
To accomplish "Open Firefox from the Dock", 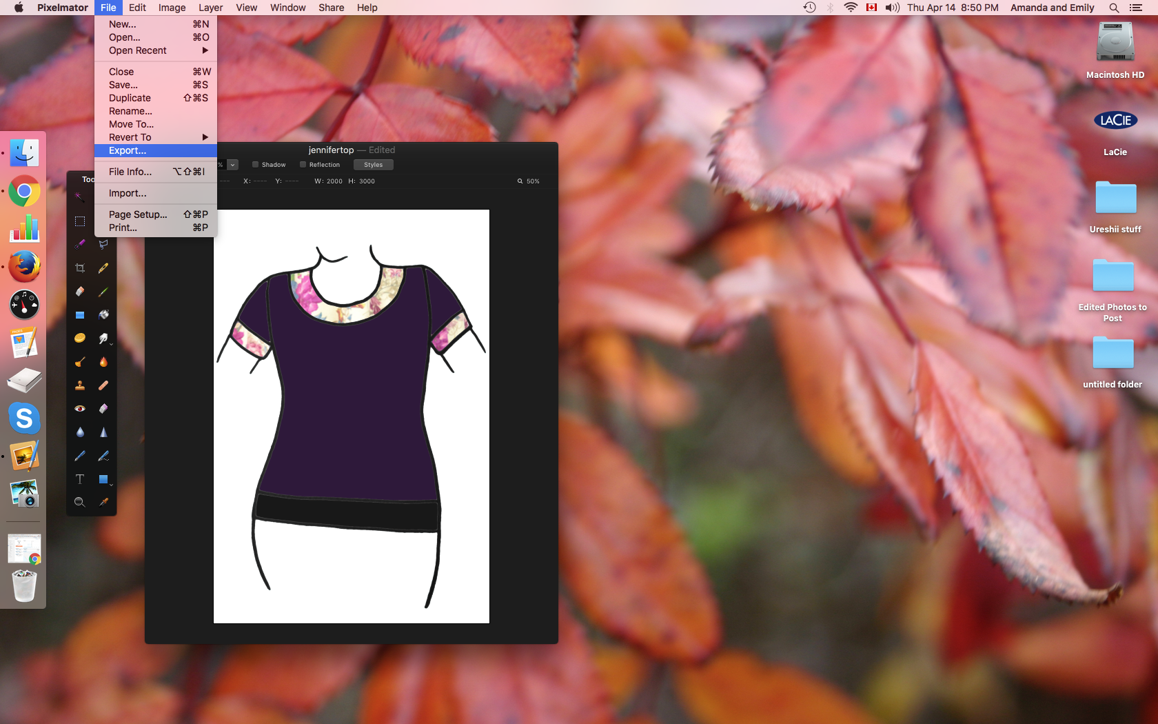I will pyautogui.click(x=24, y=267).
